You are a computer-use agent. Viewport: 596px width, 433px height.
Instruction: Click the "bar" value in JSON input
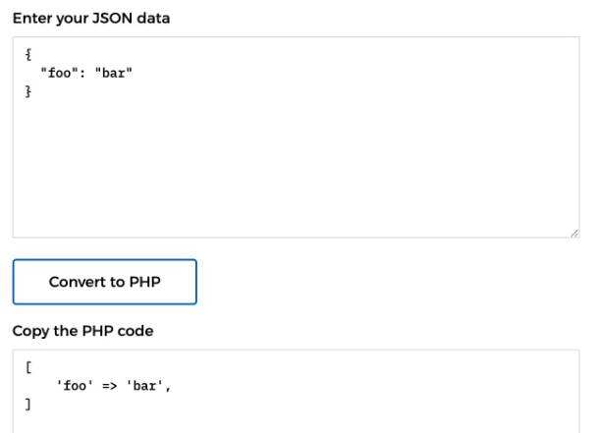pos(112,73)
